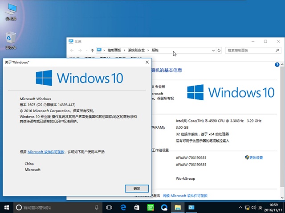The height and width of the screenshot is (213, 285).
Task: Click the 更改设置 link with shield icon
Action: [256, 158]
